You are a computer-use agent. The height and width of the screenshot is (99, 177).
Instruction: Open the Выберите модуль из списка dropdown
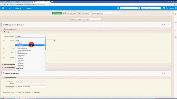tap(86, 19)
